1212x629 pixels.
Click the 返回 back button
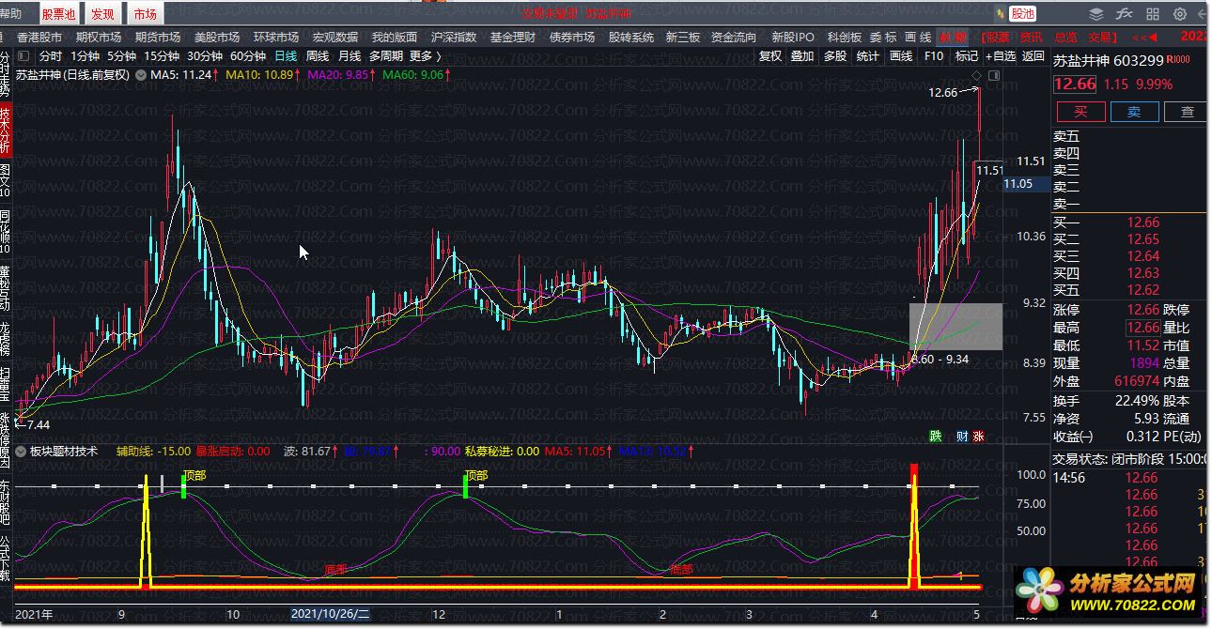point(1033,56)
